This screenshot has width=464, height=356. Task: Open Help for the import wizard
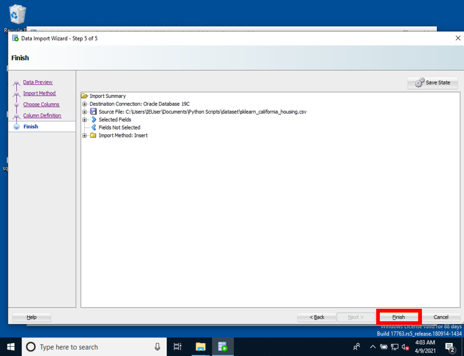pos(32,317)
